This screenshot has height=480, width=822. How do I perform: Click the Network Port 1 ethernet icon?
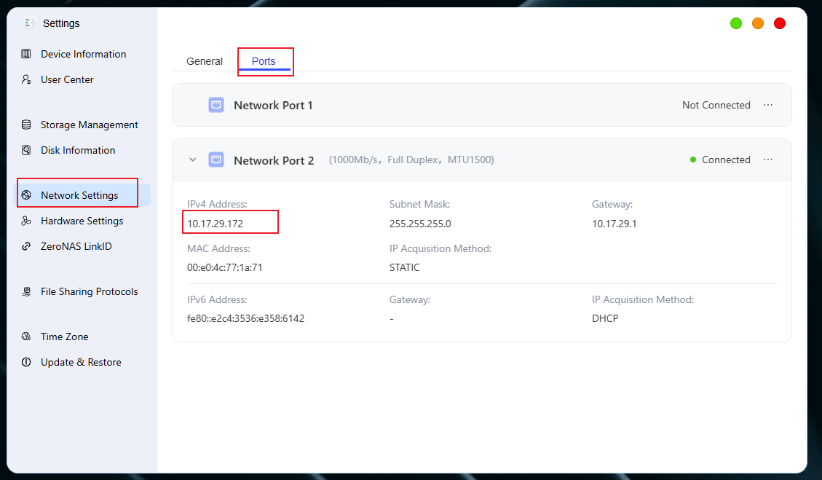pyautogui.click(x=216, y=105)
